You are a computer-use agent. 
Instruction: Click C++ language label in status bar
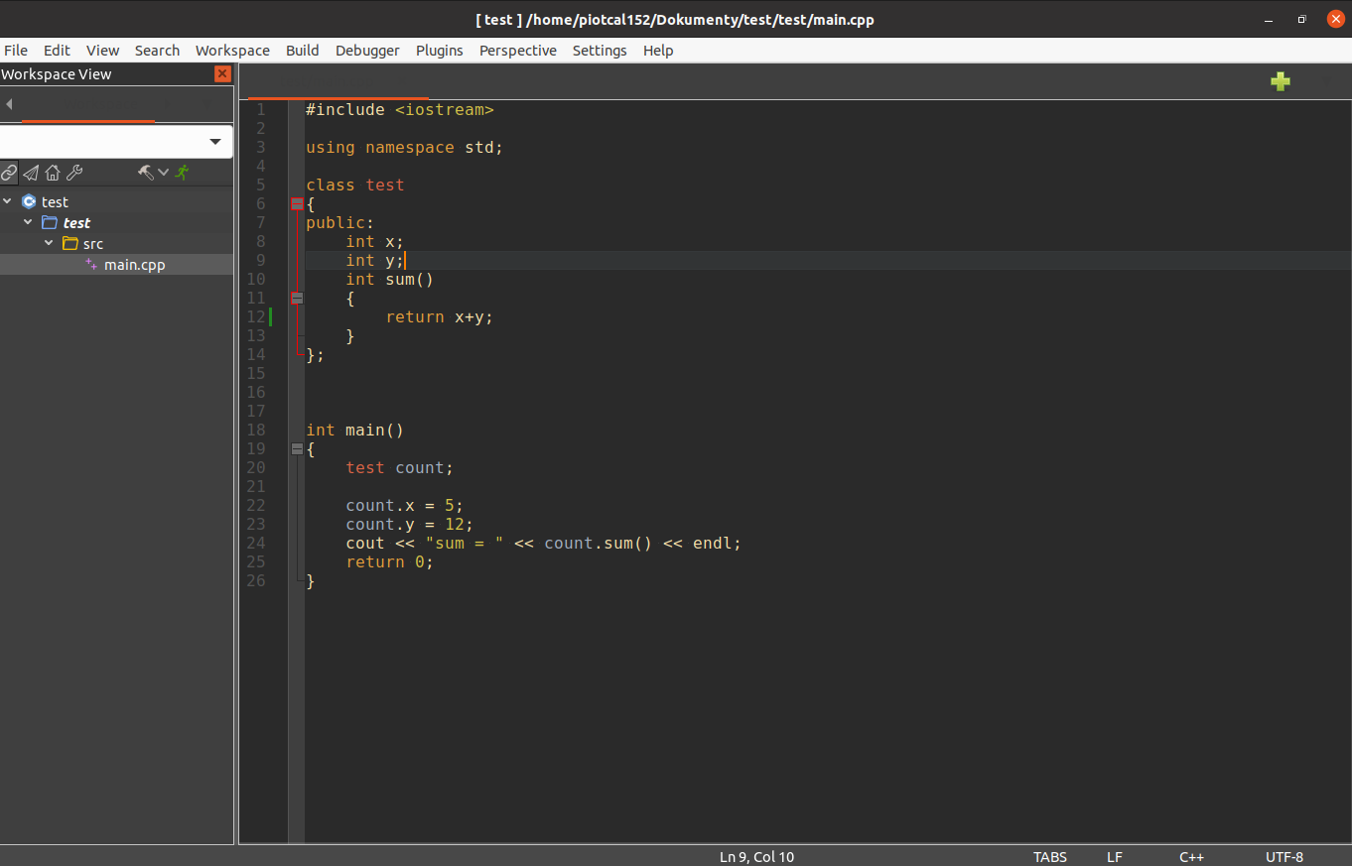(x=1191, y=857)
